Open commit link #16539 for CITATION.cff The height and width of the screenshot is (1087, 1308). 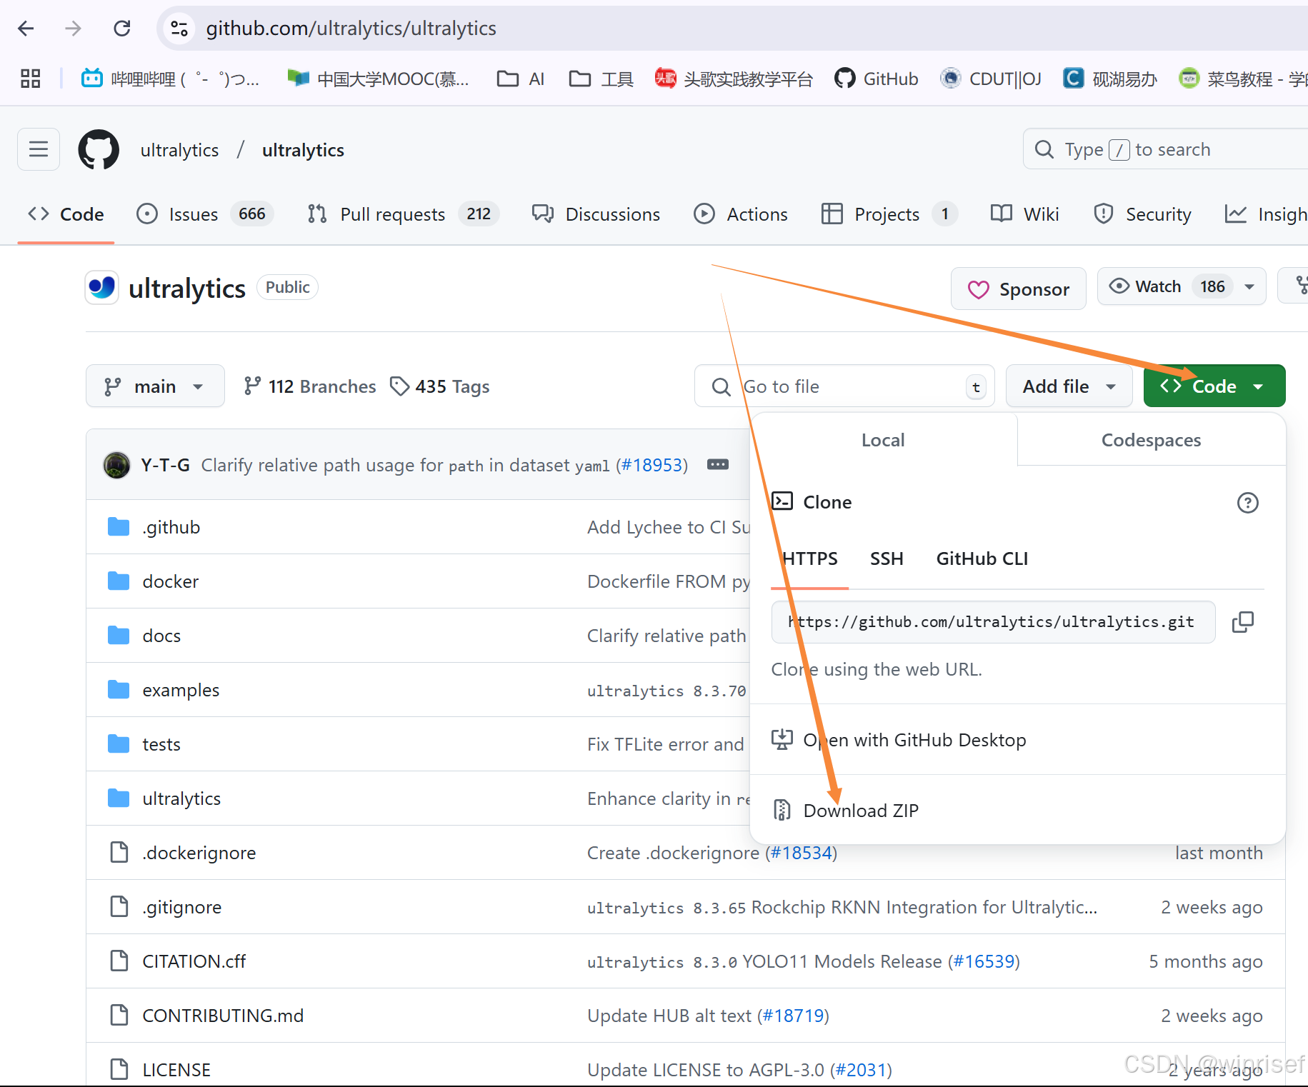984,961
